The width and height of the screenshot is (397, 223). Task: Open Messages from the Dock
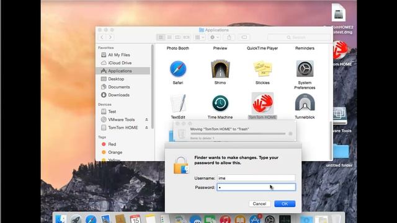[x=195, y=219]
